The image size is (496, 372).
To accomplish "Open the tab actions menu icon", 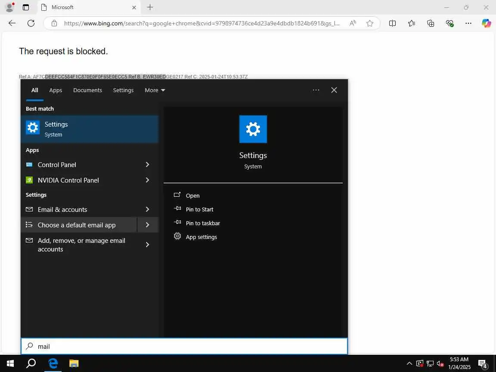I will pos(26,7).
